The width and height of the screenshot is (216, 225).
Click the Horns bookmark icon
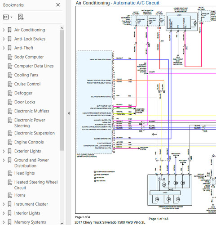pyautogui.click(x=10, y=195)
